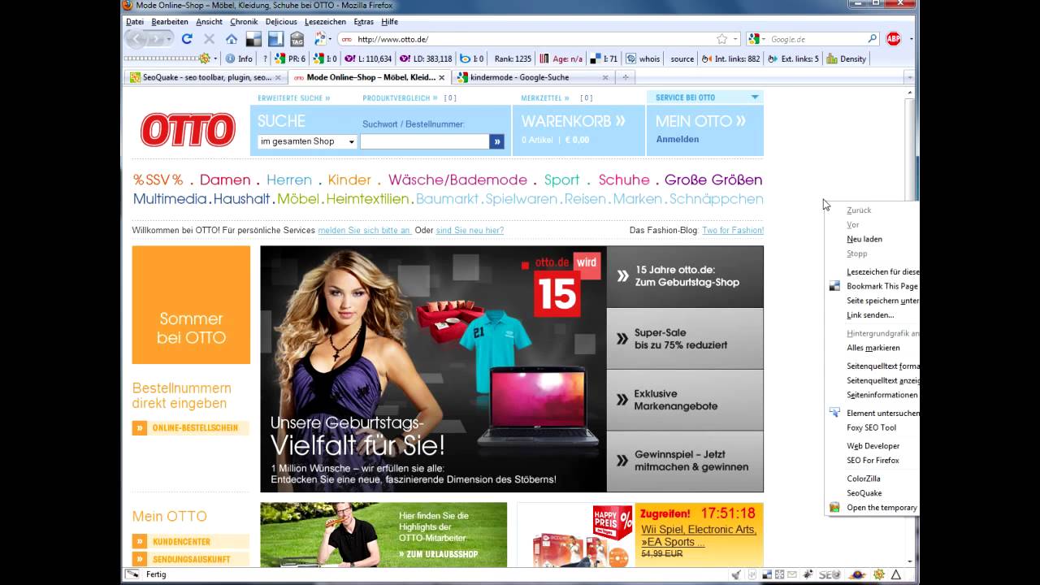
Task: Open the Lesezeichen menu
Action: 325,22
